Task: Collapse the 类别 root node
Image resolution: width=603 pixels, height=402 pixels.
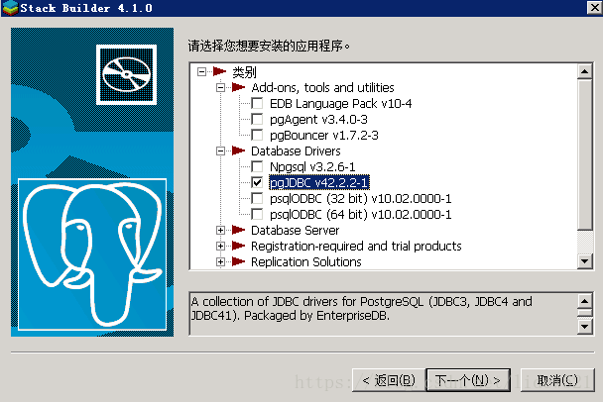Action: pos(201,71)
